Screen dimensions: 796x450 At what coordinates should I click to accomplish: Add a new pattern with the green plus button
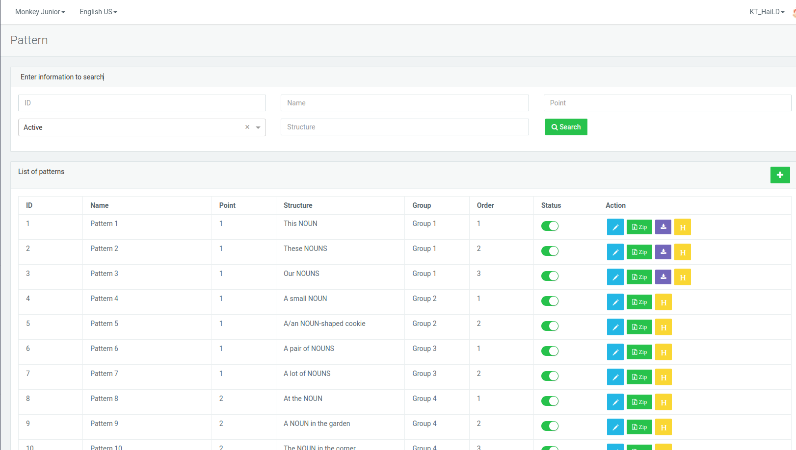tap(780, 175)
